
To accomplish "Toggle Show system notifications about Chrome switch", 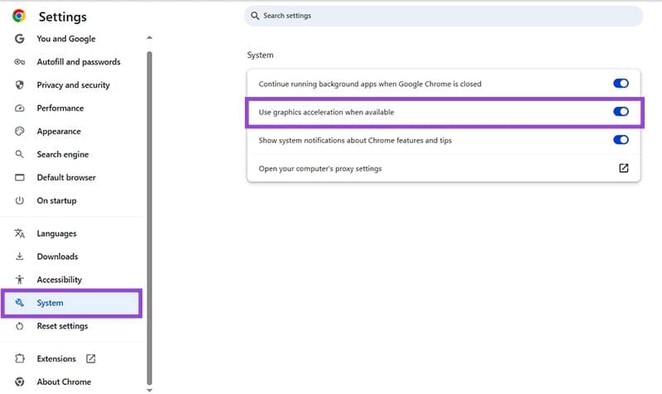I will (x=621, y=140).
